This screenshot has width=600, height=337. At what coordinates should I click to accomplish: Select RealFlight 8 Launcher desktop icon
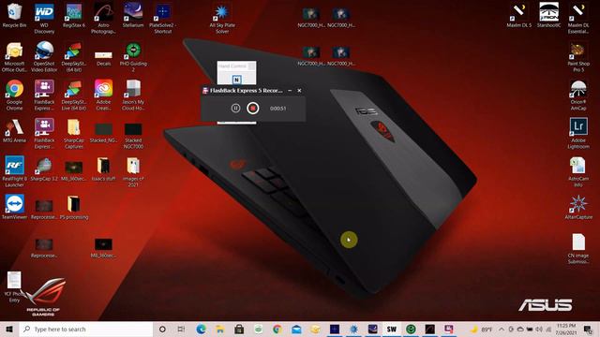14,171
